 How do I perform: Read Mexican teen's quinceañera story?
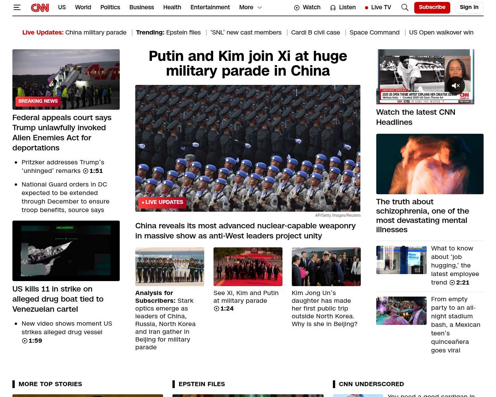pyautogui.click(x=456, y=325)
